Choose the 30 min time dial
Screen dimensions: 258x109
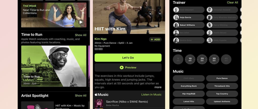coord(214,59)
